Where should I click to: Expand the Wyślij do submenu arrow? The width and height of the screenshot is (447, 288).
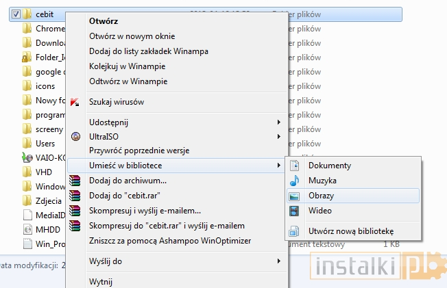click(x=279, y=261)
